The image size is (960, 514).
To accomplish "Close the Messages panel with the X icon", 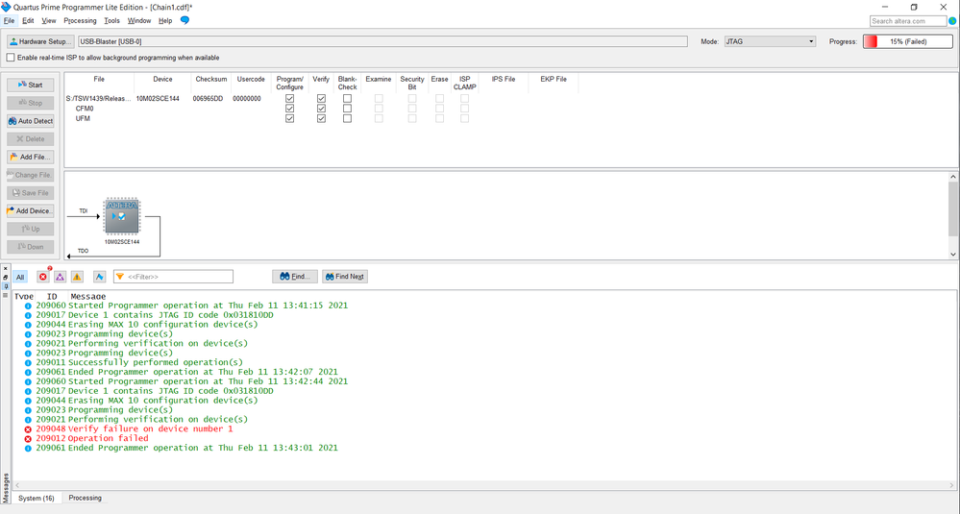I will tap(5, 268).
